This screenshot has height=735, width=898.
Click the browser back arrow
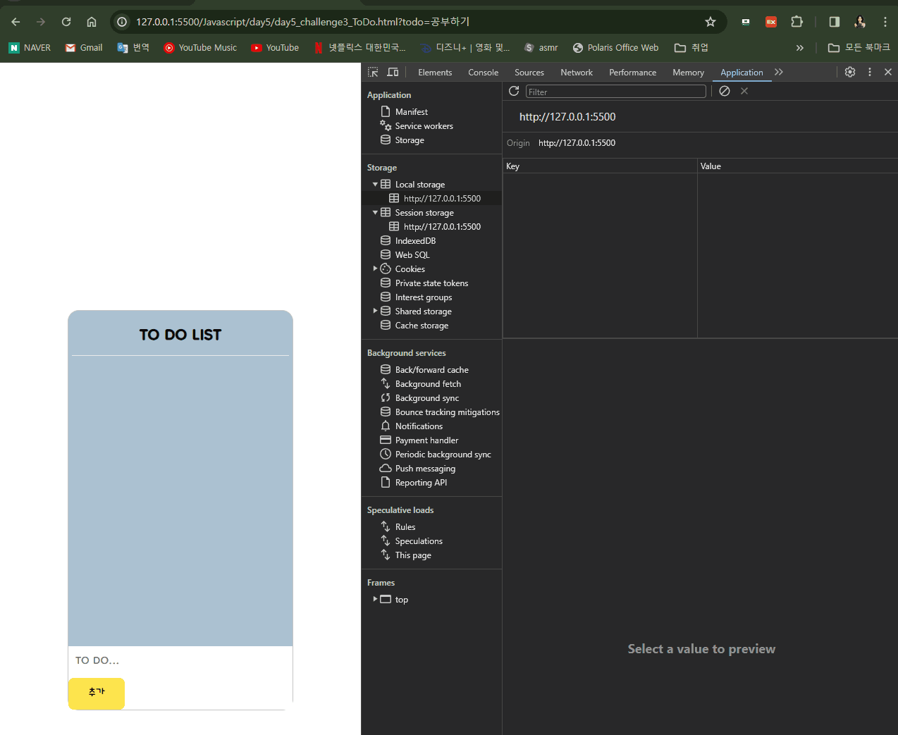pyautogui.click(x=16, y=22)
